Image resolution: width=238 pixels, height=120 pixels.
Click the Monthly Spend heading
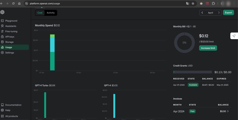[44, 25]
